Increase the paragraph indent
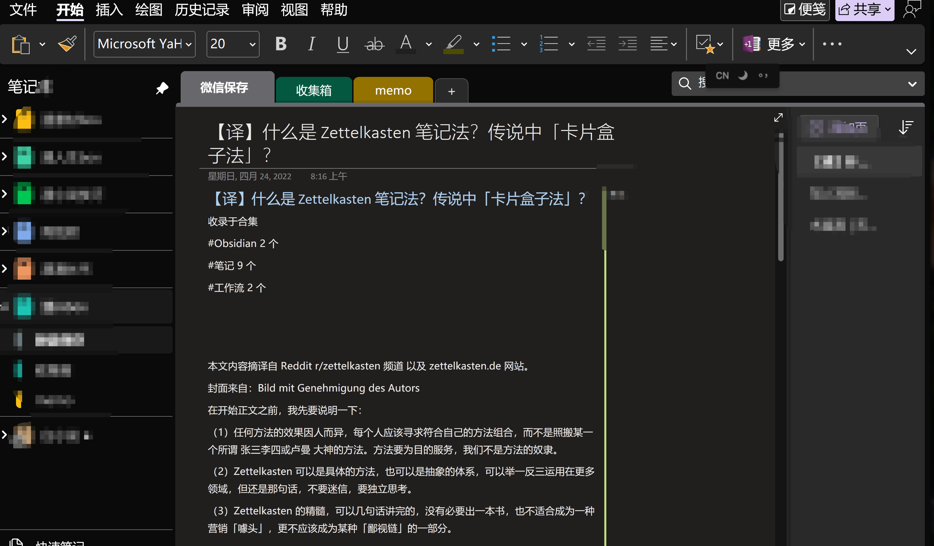934x546 pixels. [x=627, y=44]
